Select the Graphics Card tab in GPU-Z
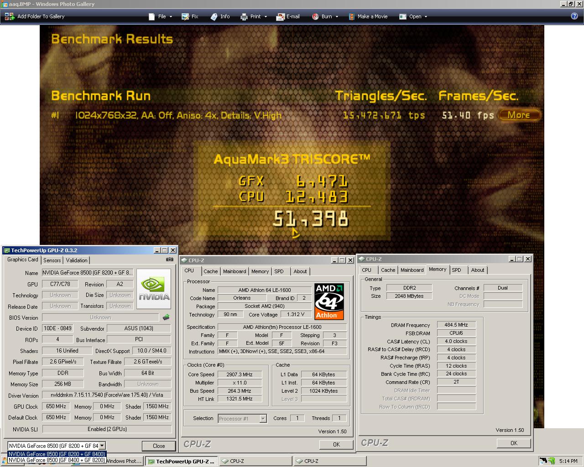The width and height of the screenshot is (584, 467). coord(23,259)
